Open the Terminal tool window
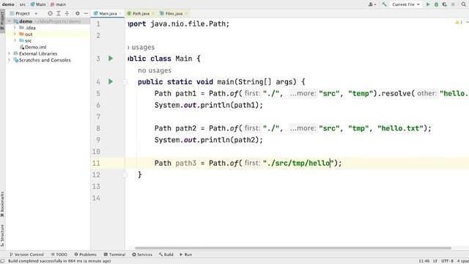This screenshot has height=264, width=469. point(114,254)
